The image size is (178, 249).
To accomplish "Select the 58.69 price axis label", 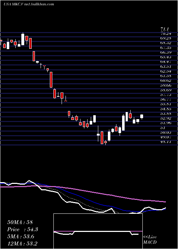I will tap(166, 90).
